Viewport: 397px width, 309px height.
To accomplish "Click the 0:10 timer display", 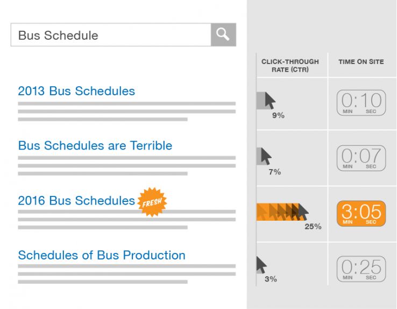I will (x=361, y=103).
